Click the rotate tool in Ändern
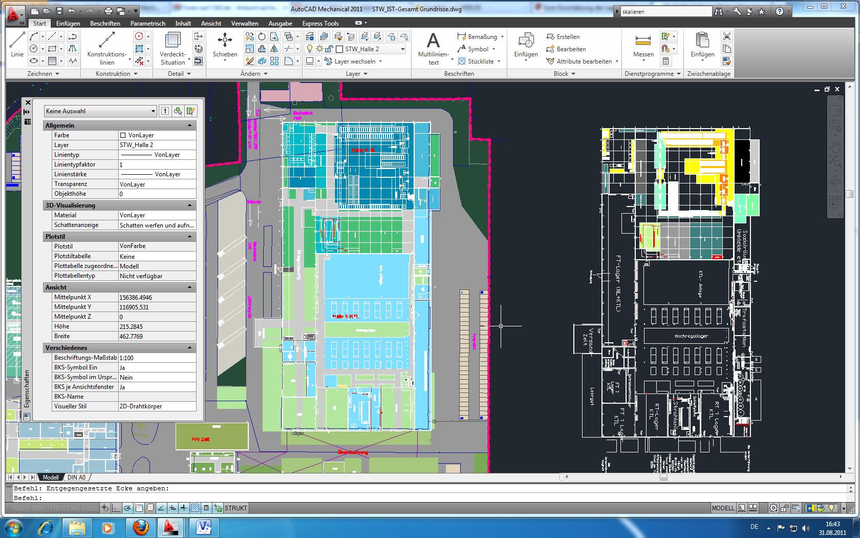 (262, 36)
